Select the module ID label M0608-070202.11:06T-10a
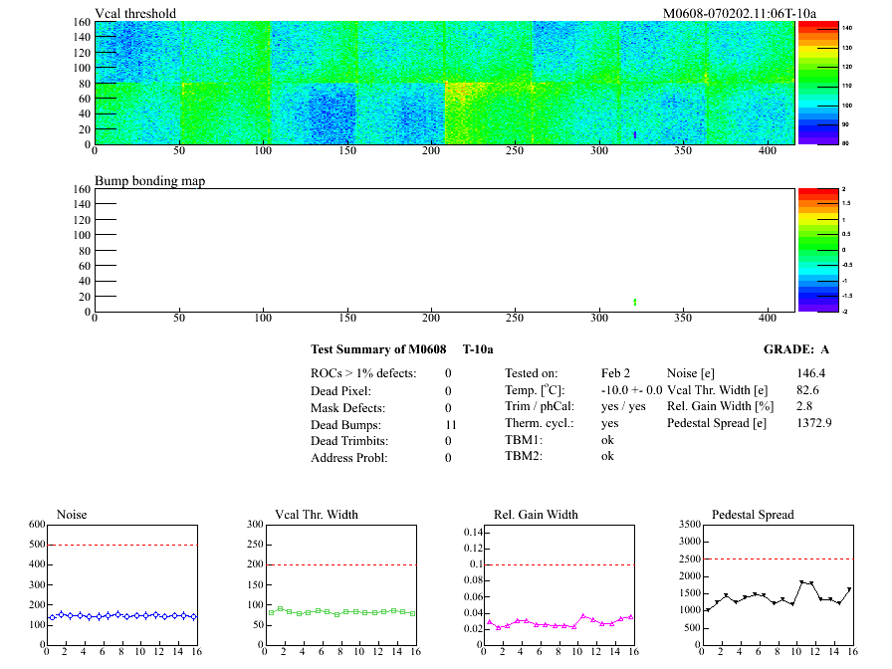This screenshot has height=669, width=892. point(740,13)
